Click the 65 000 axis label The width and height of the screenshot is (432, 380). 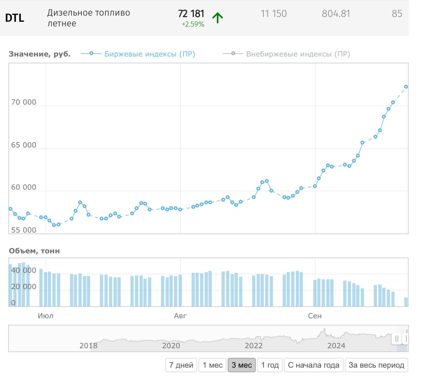[24, 145]
